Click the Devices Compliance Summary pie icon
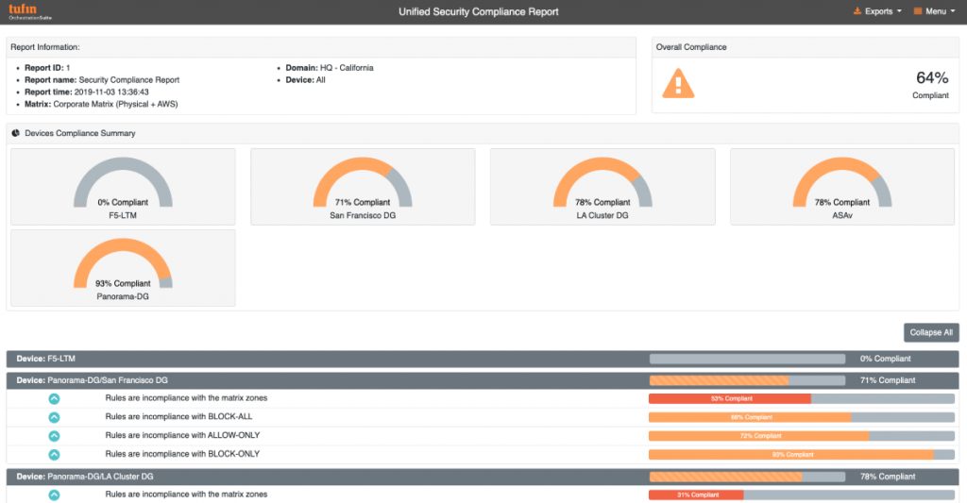The image size is (967, 503). [x=16, y=133]
